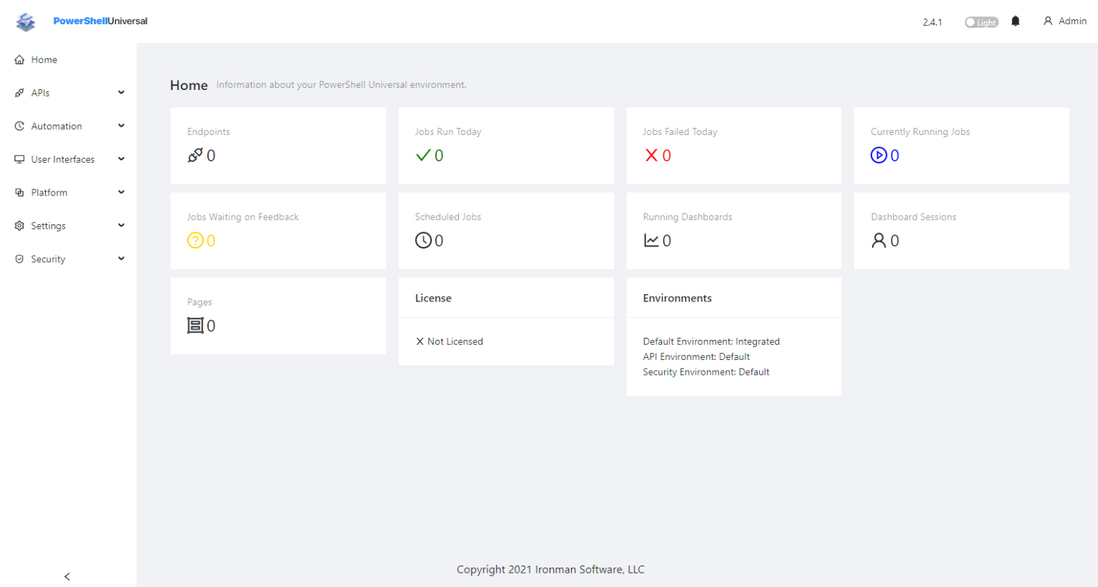Screen dimensions: 1098x587
Task: Select the Home sidebar icon
Action: (19, 59)
